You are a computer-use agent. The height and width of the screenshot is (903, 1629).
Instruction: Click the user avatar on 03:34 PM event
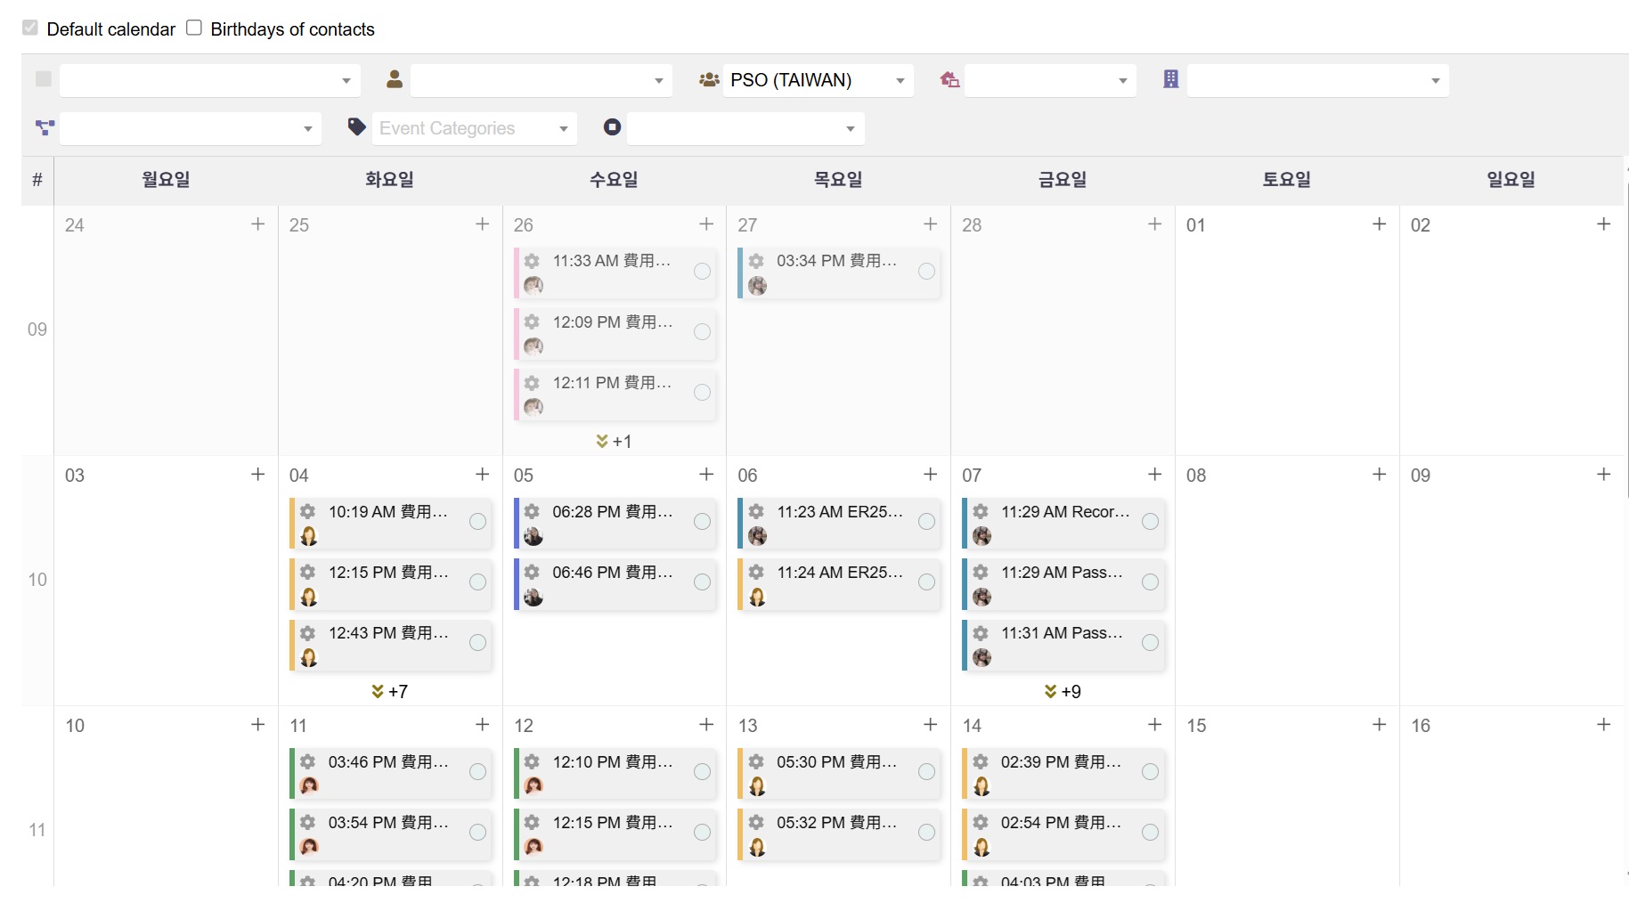[x=758, y=286]
